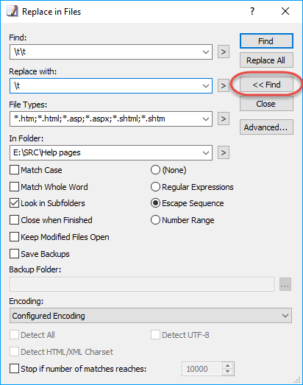The width and height of the screenshot is (303, 385).
Task: Click the << Find button
Action: [x=266, y=85]
